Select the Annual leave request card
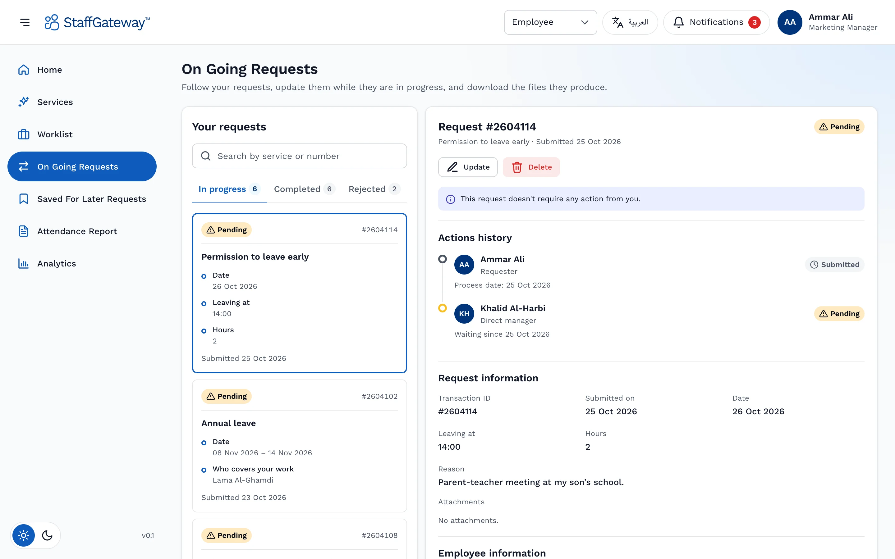The width and height of the screenshot is (895, 559). coord(299,446)
